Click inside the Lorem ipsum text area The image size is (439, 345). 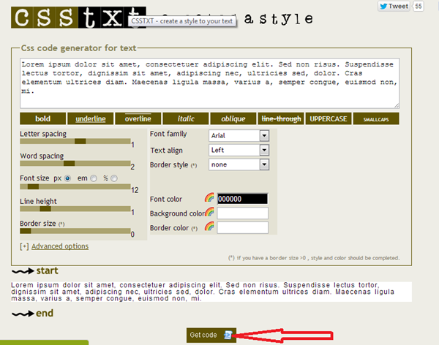tap(209, 83)
